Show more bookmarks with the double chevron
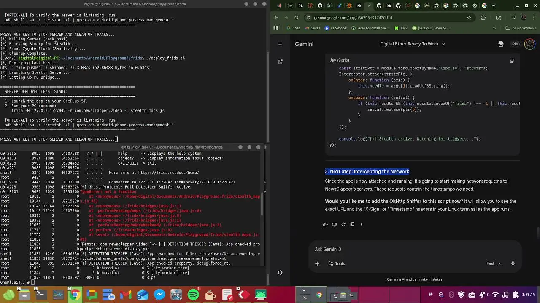540x303 pixels. (x=494, y=28)
